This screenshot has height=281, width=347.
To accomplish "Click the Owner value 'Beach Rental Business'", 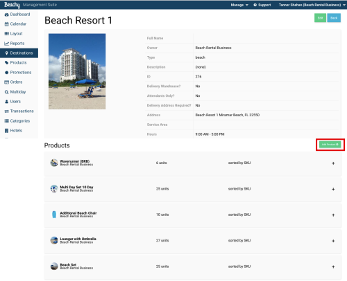I will 213,48.
